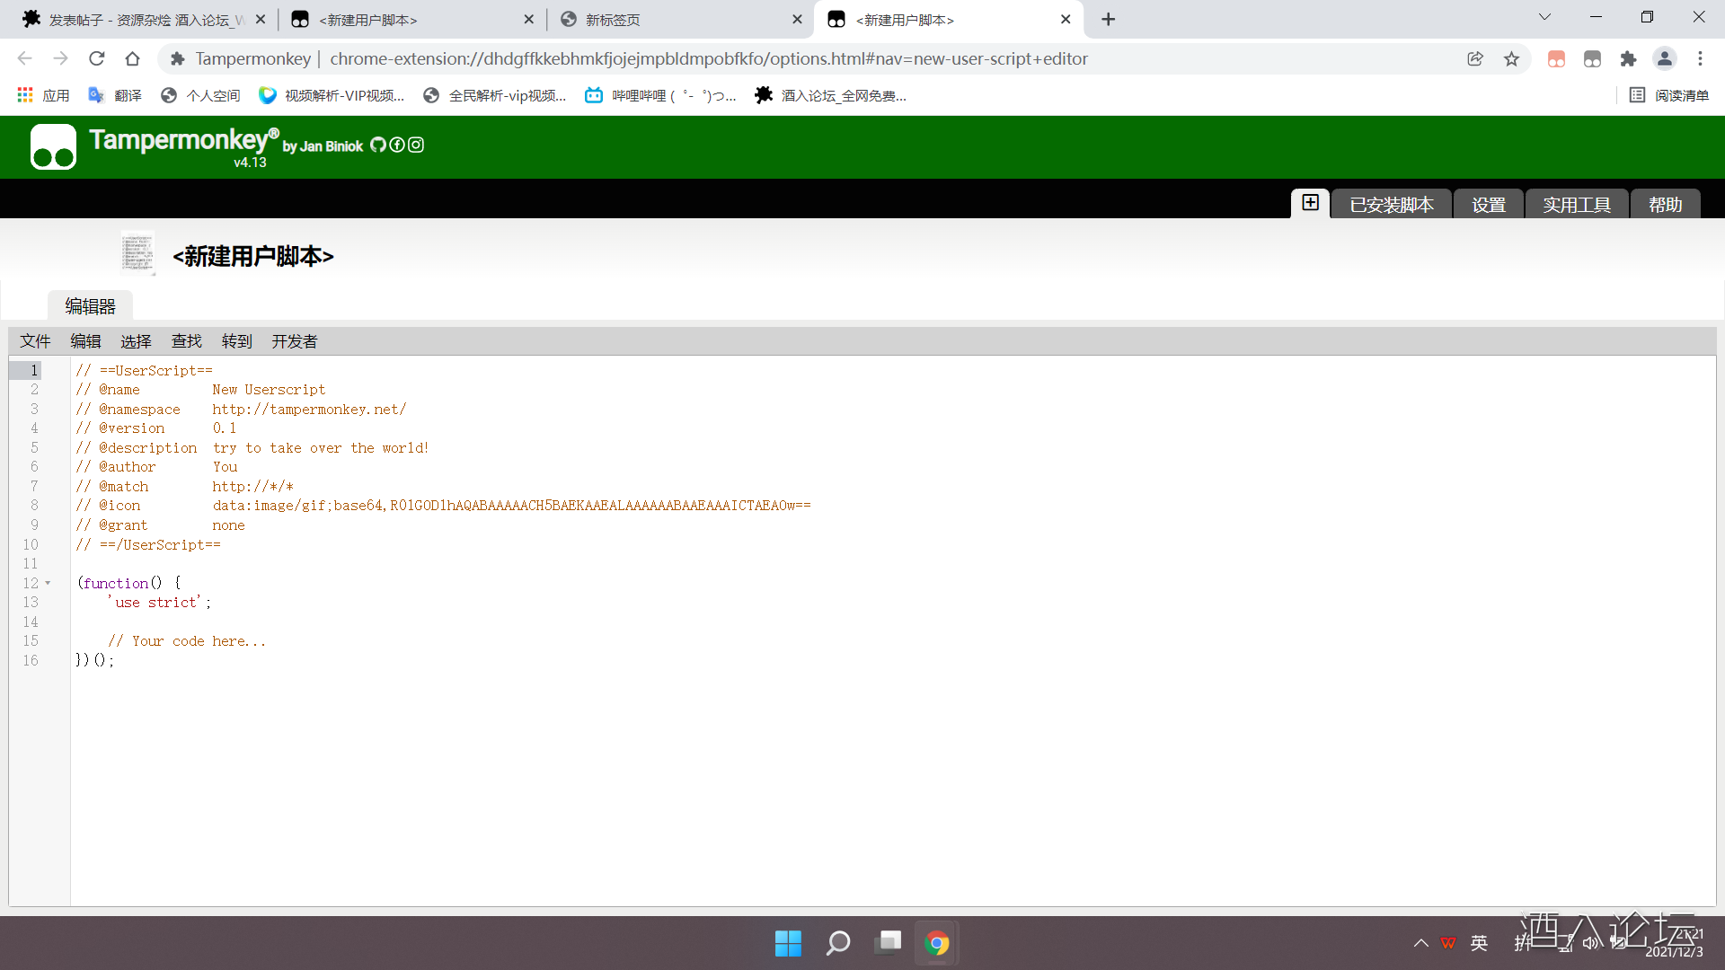Open the 文件 editor menu
The height and width of the screenshot is (970, 1725).
[x=36, y=341]
